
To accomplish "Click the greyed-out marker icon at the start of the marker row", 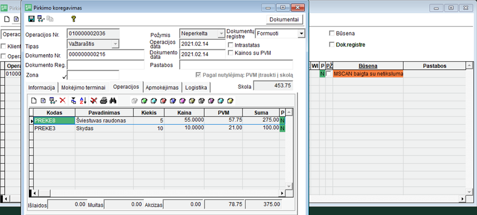I will [x=135, y=101].
